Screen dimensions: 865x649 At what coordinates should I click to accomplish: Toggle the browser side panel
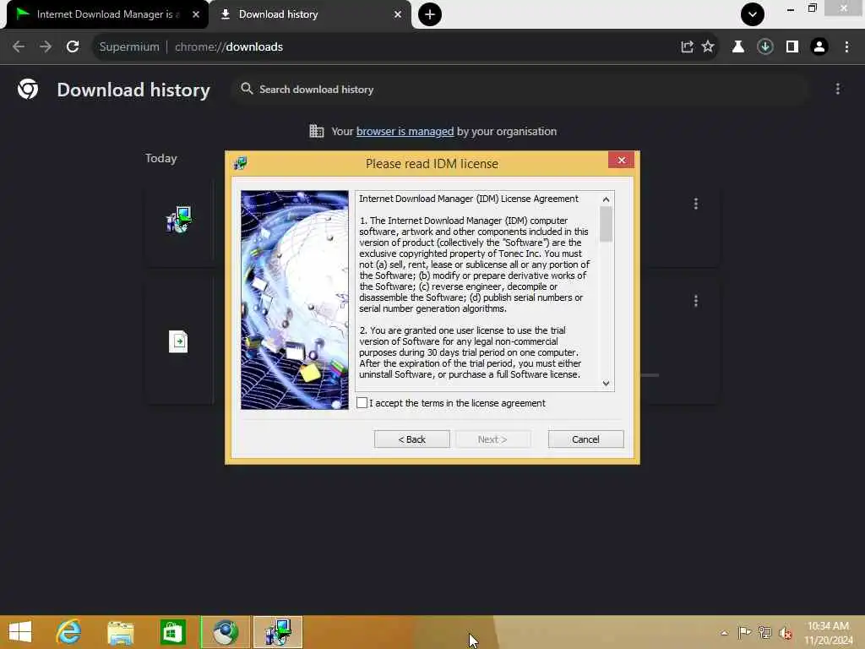click(x=792, y=47)
